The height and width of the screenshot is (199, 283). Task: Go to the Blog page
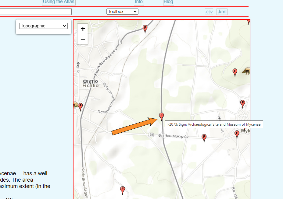point(168,2)
